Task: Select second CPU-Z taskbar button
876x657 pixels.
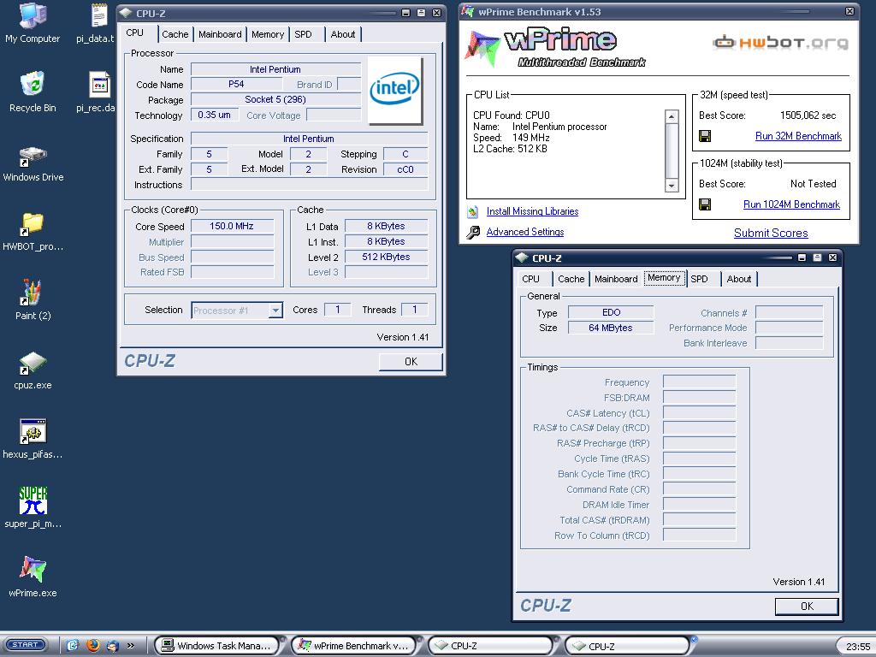Action: 627,645
